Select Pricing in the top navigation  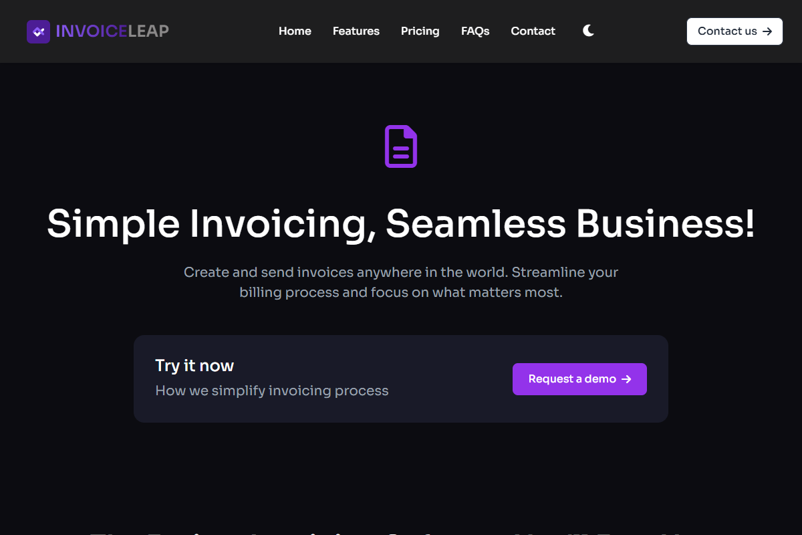(x=420, y=31)
